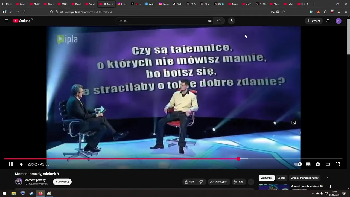Open the tracking protection shield icon
The height and width of the screenshot is (197, 350).
click(51, 12)
